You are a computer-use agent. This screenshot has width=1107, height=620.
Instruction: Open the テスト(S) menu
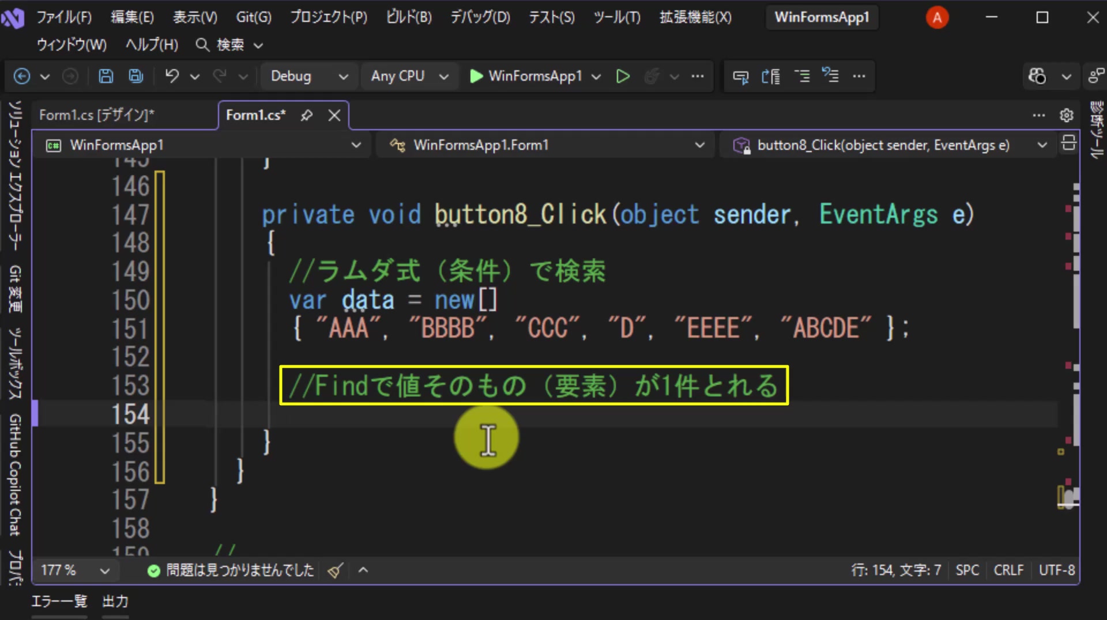point(552,17)
